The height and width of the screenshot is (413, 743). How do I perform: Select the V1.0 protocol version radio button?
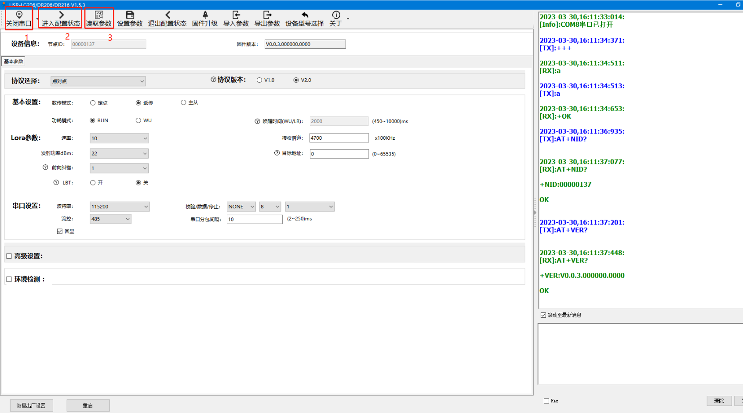[x=259, y=80]
